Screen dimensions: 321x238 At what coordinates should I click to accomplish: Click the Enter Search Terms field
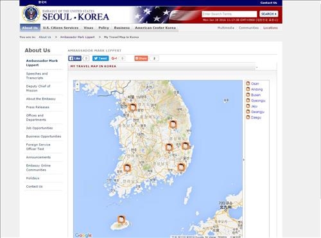click(229, 14)
